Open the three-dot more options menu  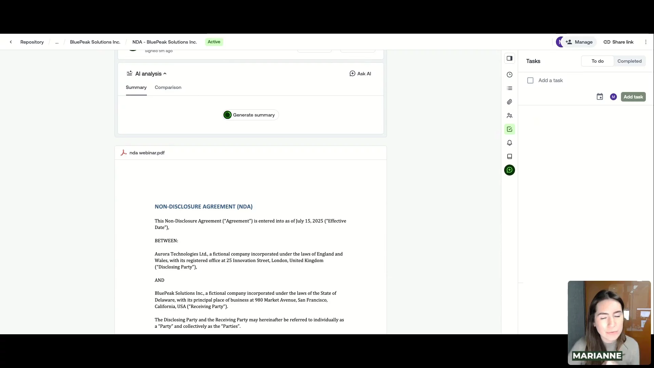645,42
